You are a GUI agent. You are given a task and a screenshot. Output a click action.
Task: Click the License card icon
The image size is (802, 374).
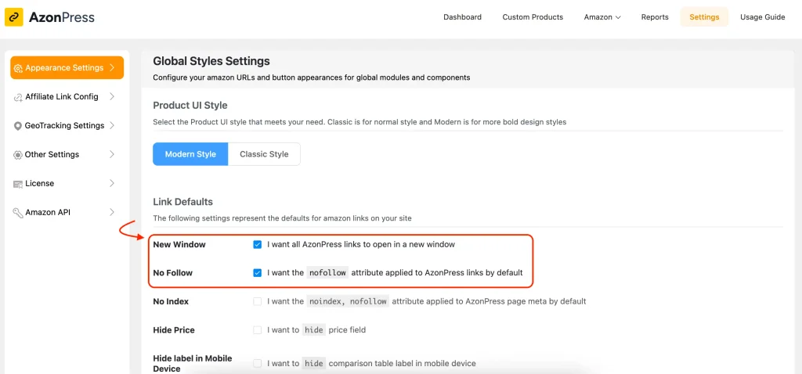click(18, 184)
